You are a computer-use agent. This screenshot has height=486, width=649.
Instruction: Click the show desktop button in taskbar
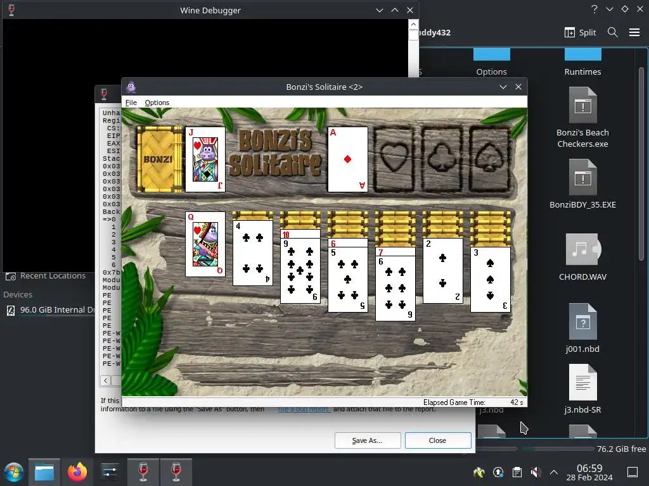pos(633,472)
